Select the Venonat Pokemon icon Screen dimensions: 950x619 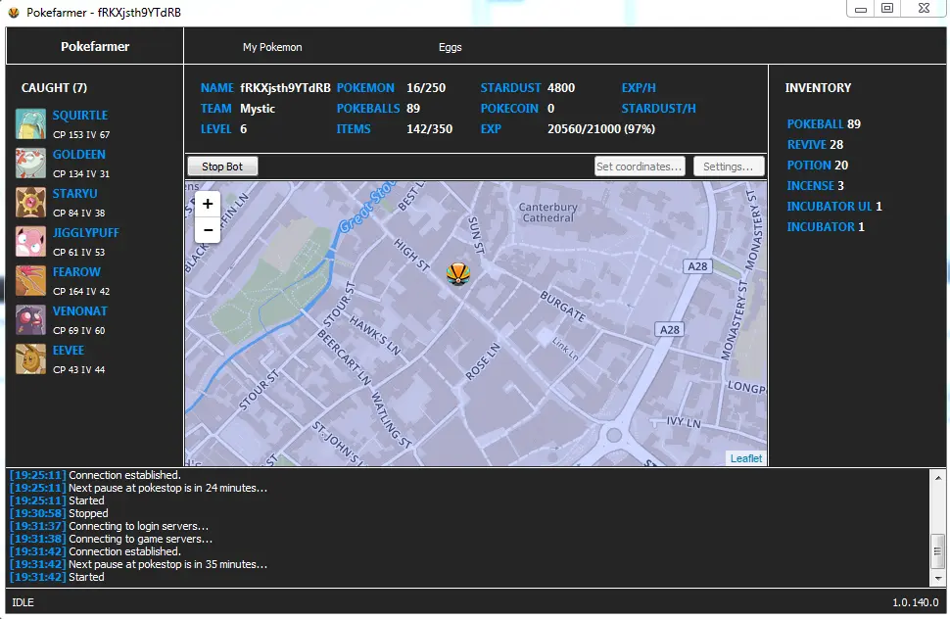tap(30, 320)
